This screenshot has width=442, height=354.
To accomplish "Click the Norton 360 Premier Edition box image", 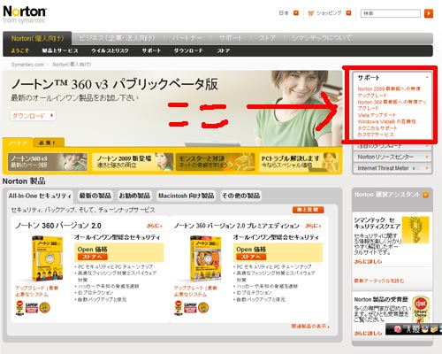I will (205, 258).
